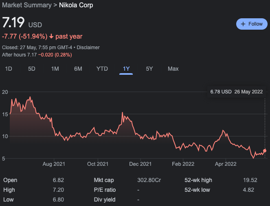The height and width of the screenshot is (206, 270).
Task: Select the 5D time range tab
Action: point(32,69)
